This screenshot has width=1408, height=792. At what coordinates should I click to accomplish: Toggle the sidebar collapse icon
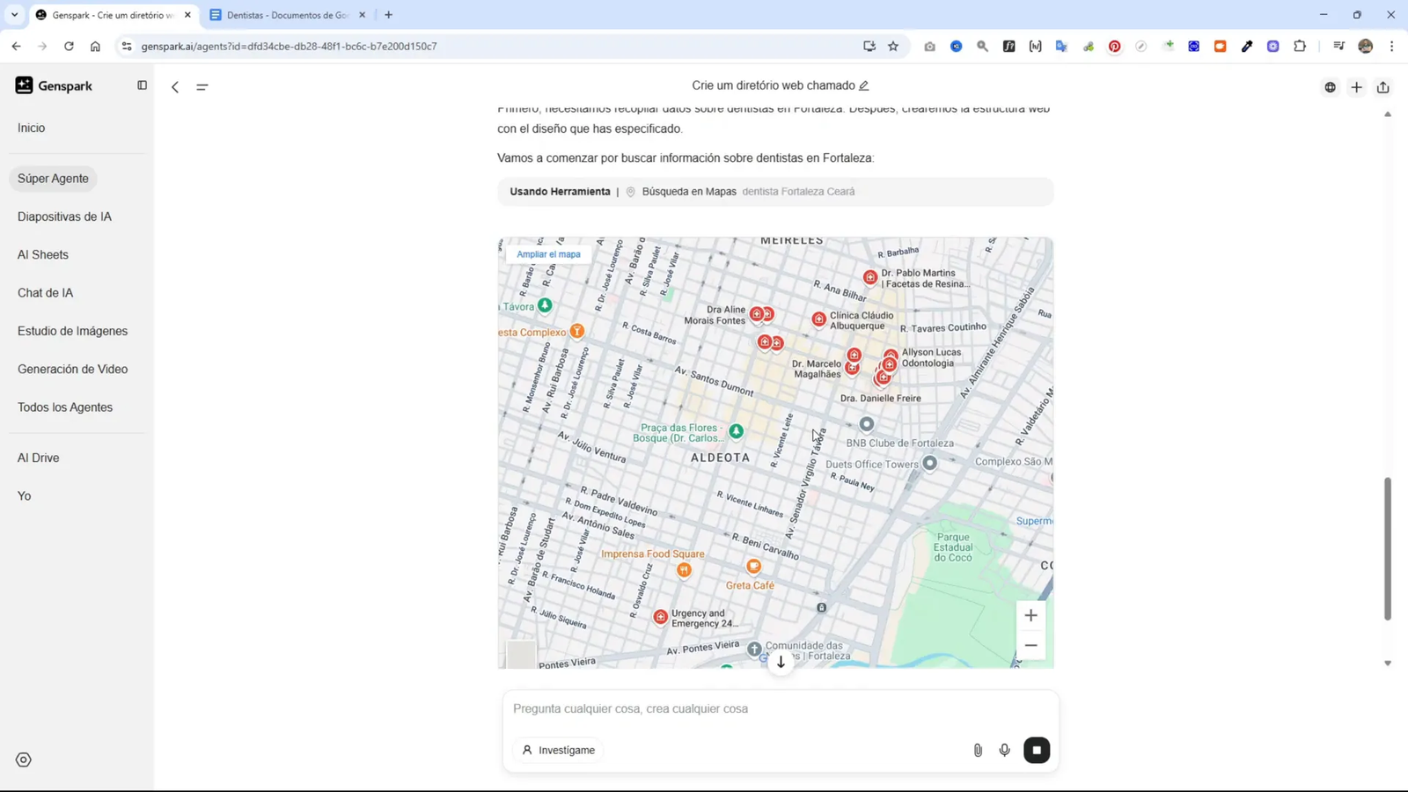coord(142,84)
